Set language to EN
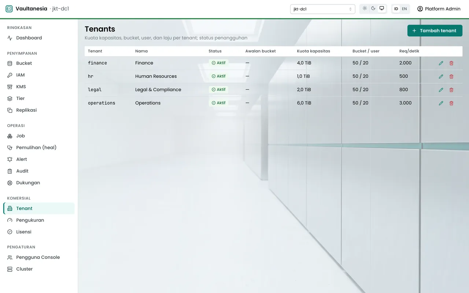469x293 pixels. click(x=405, y=9)
